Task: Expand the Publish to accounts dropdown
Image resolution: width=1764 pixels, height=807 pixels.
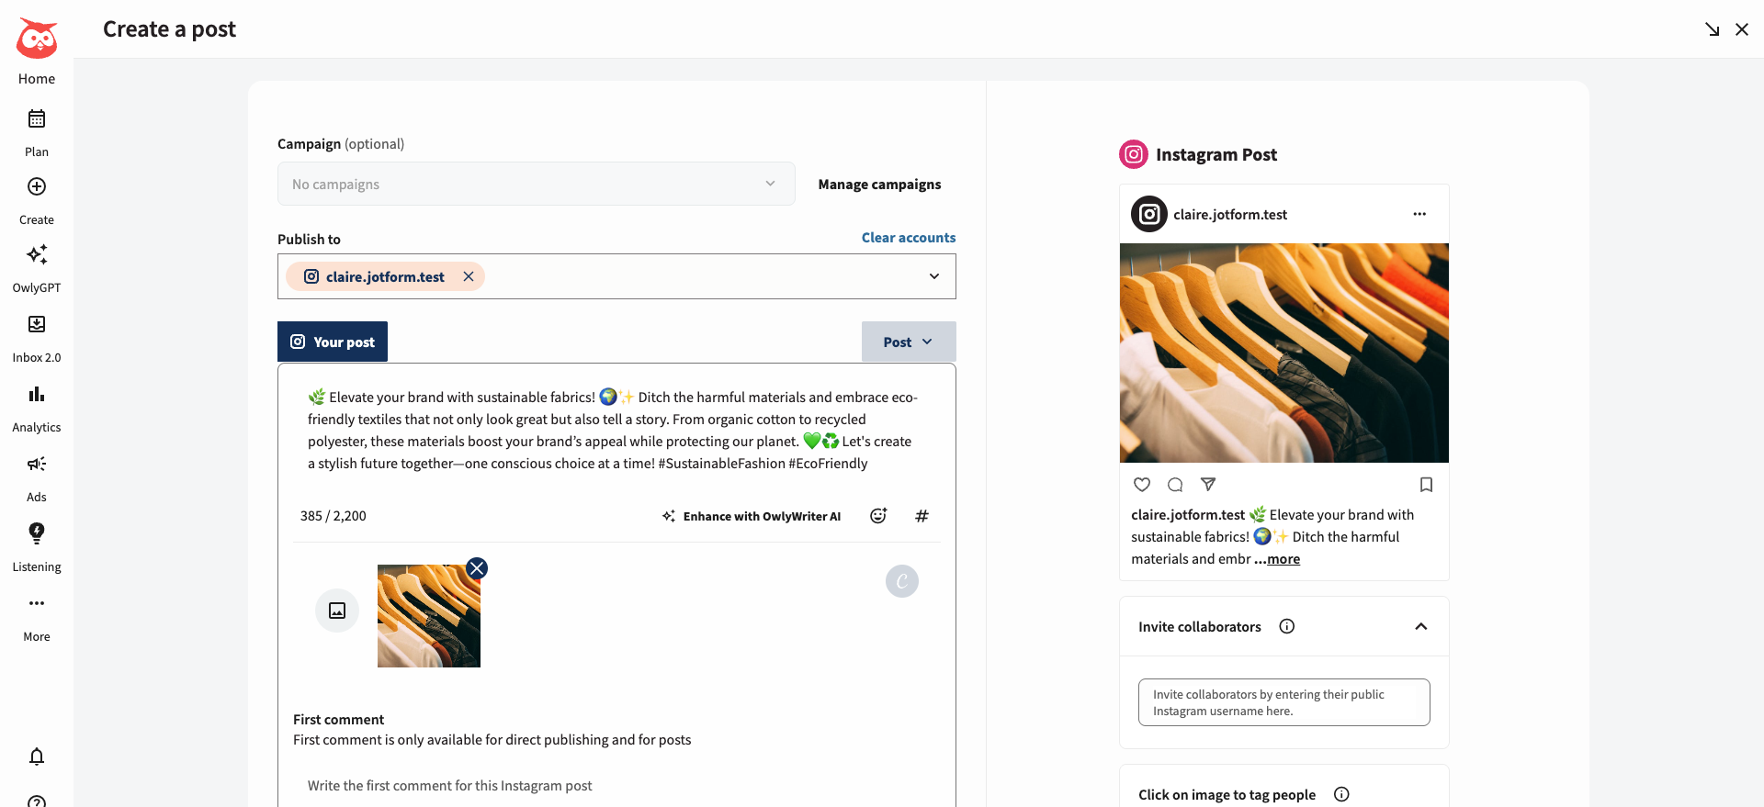Action: [934, 276]
